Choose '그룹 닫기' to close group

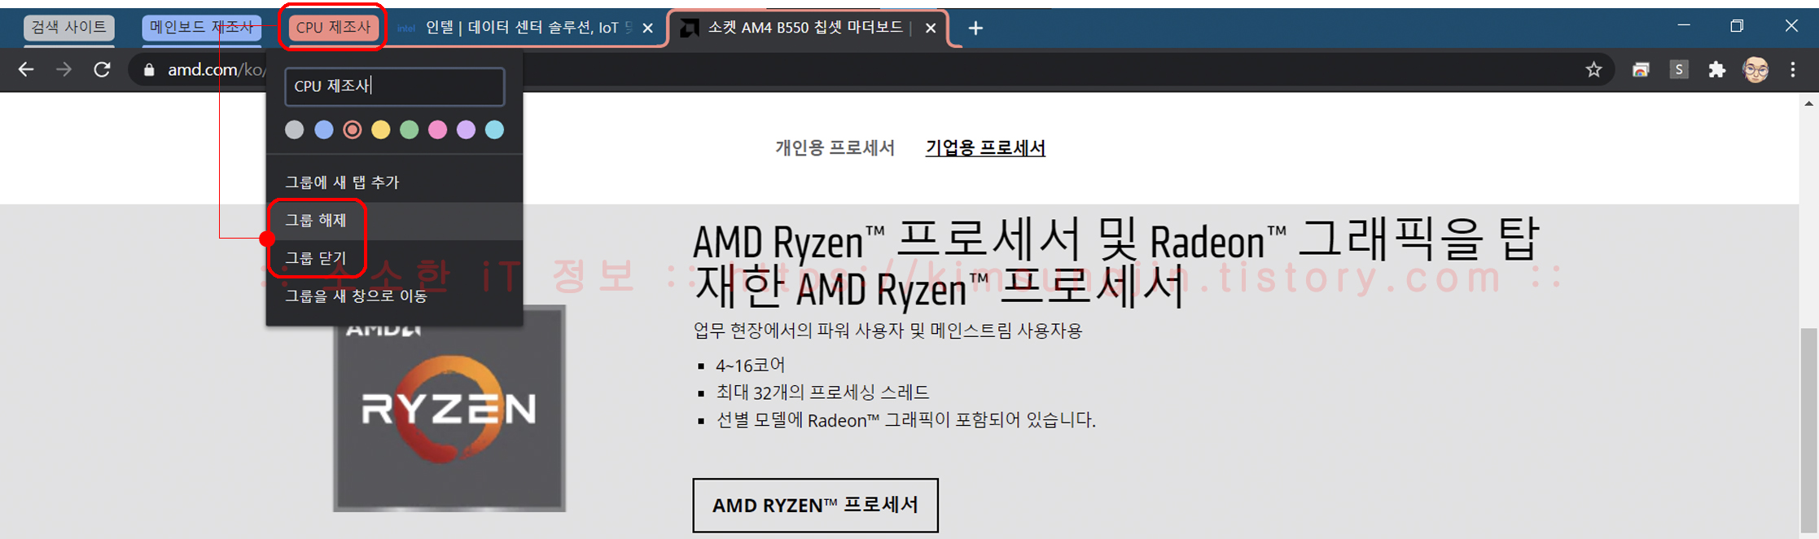tap(395, 258)
